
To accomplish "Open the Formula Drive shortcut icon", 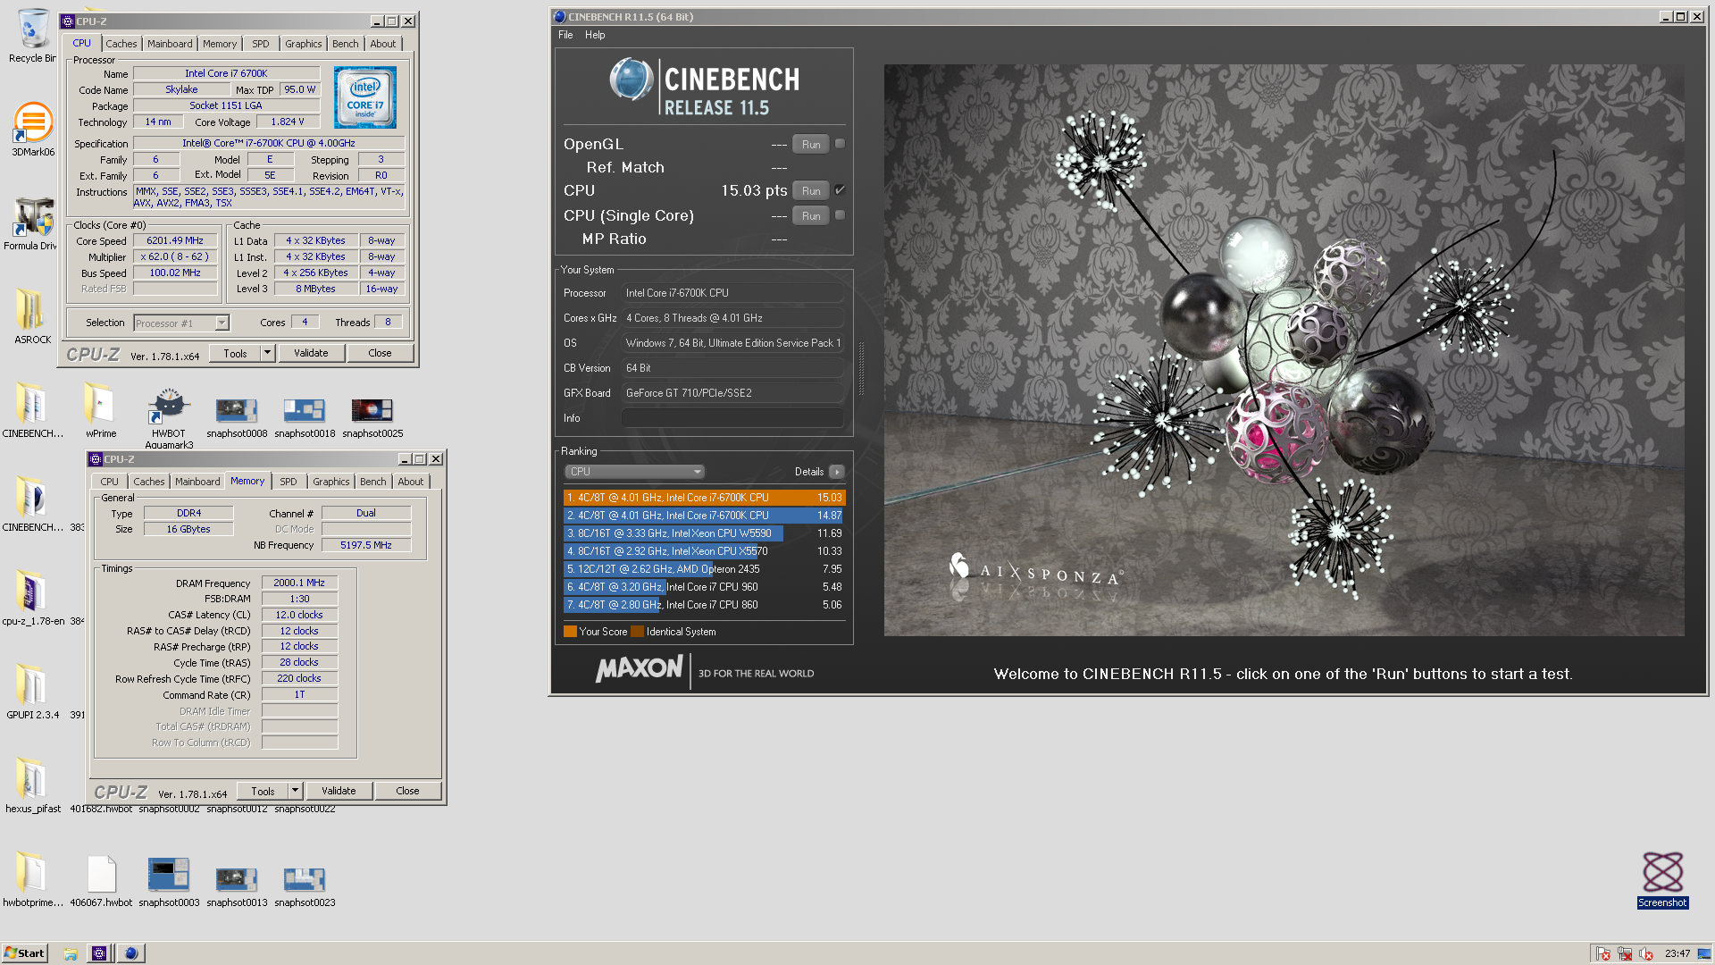I will (33, 217).
